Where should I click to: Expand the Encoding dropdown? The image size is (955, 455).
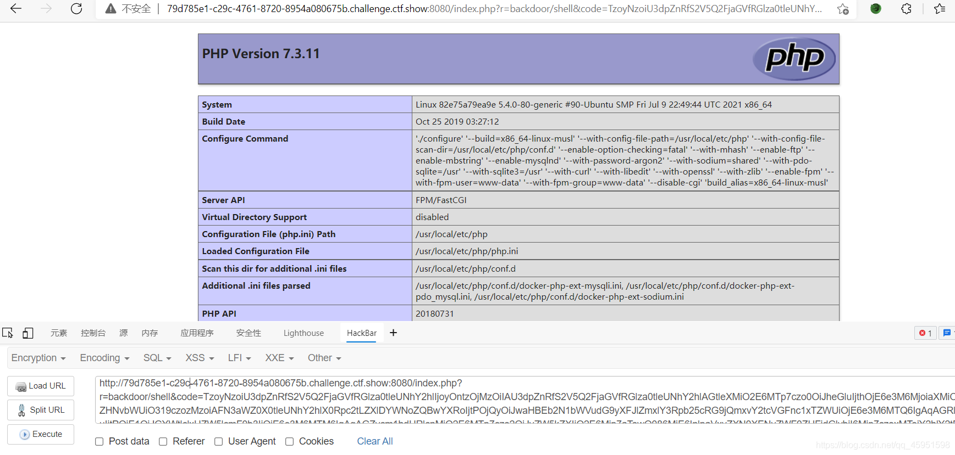point(104,358)
